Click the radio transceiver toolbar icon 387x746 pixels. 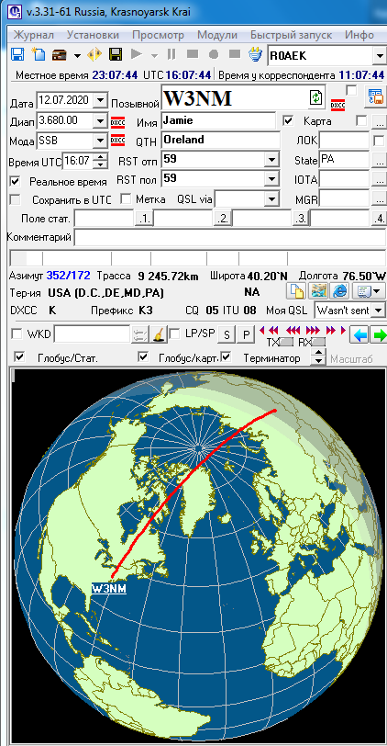click(60, 55)
